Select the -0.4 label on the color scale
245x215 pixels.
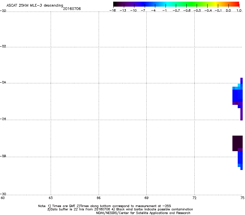pos(208,11)
